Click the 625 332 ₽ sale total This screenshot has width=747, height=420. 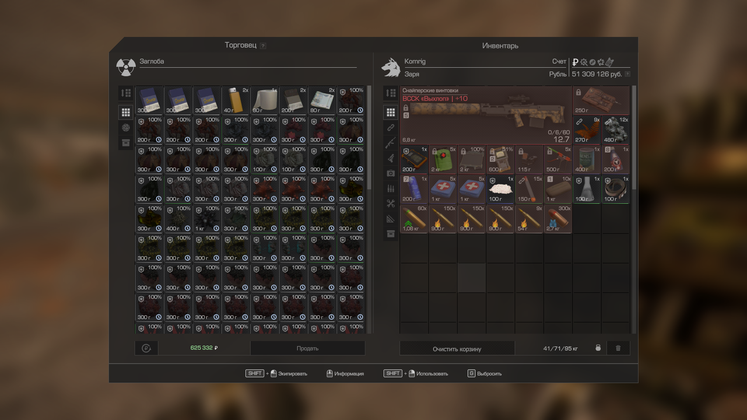click(x=204, y=348)
